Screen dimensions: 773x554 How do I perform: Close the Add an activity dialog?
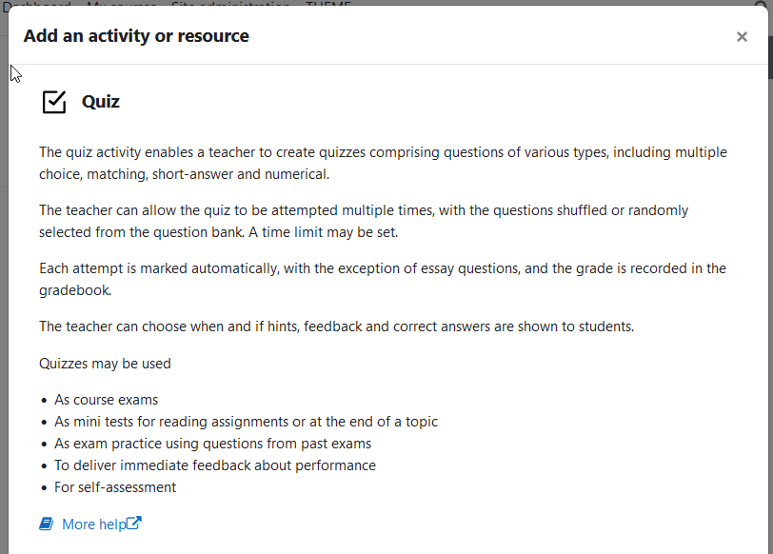[742, 36]
